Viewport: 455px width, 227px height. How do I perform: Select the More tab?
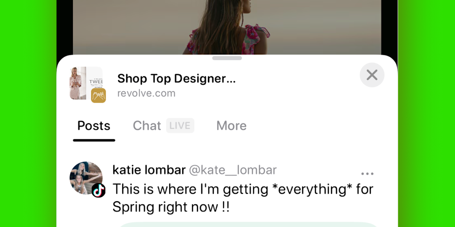[x=231, y=126]
